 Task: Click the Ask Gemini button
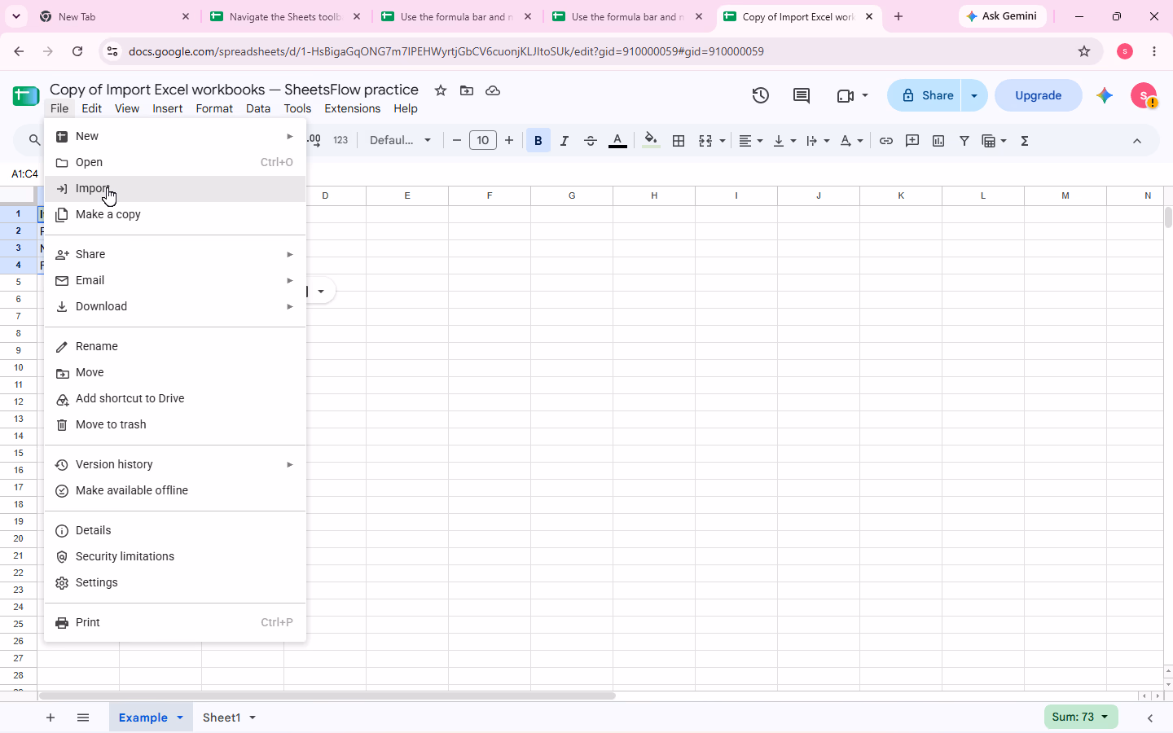pos(1003,16)
